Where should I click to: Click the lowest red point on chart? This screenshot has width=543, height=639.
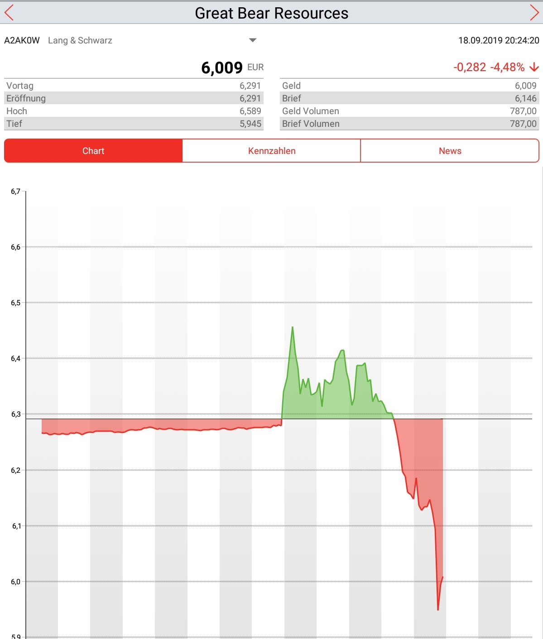point(438,610)
